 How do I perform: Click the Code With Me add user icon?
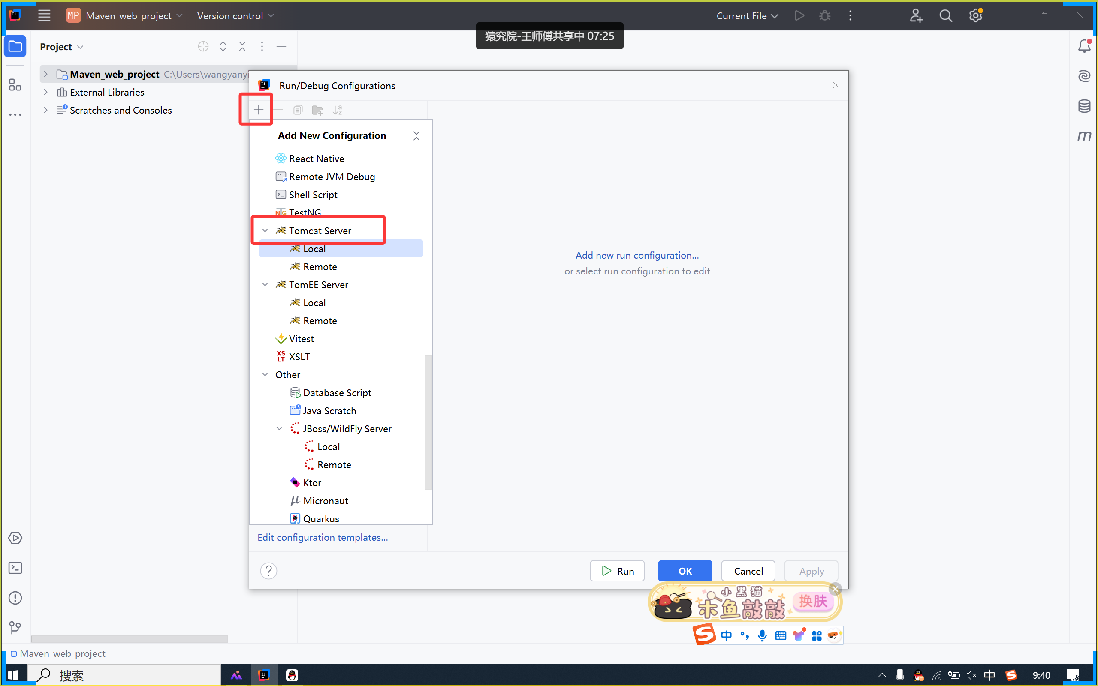916,15
